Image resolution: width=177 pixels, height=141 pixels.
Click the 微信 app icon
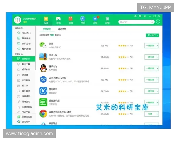pos(43,45)
